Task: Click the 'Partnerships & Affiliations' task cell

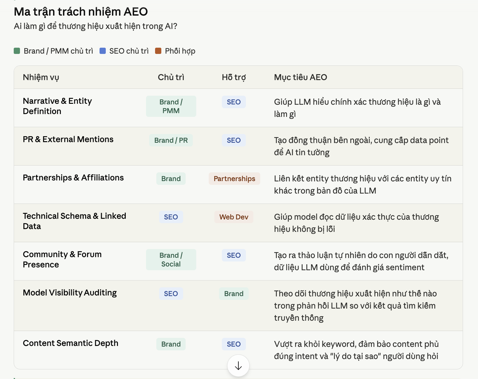Action: point(73,178)
